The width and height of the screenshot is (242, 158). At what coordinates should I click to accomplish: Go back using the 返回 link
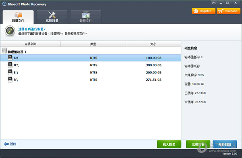point(13,144)
